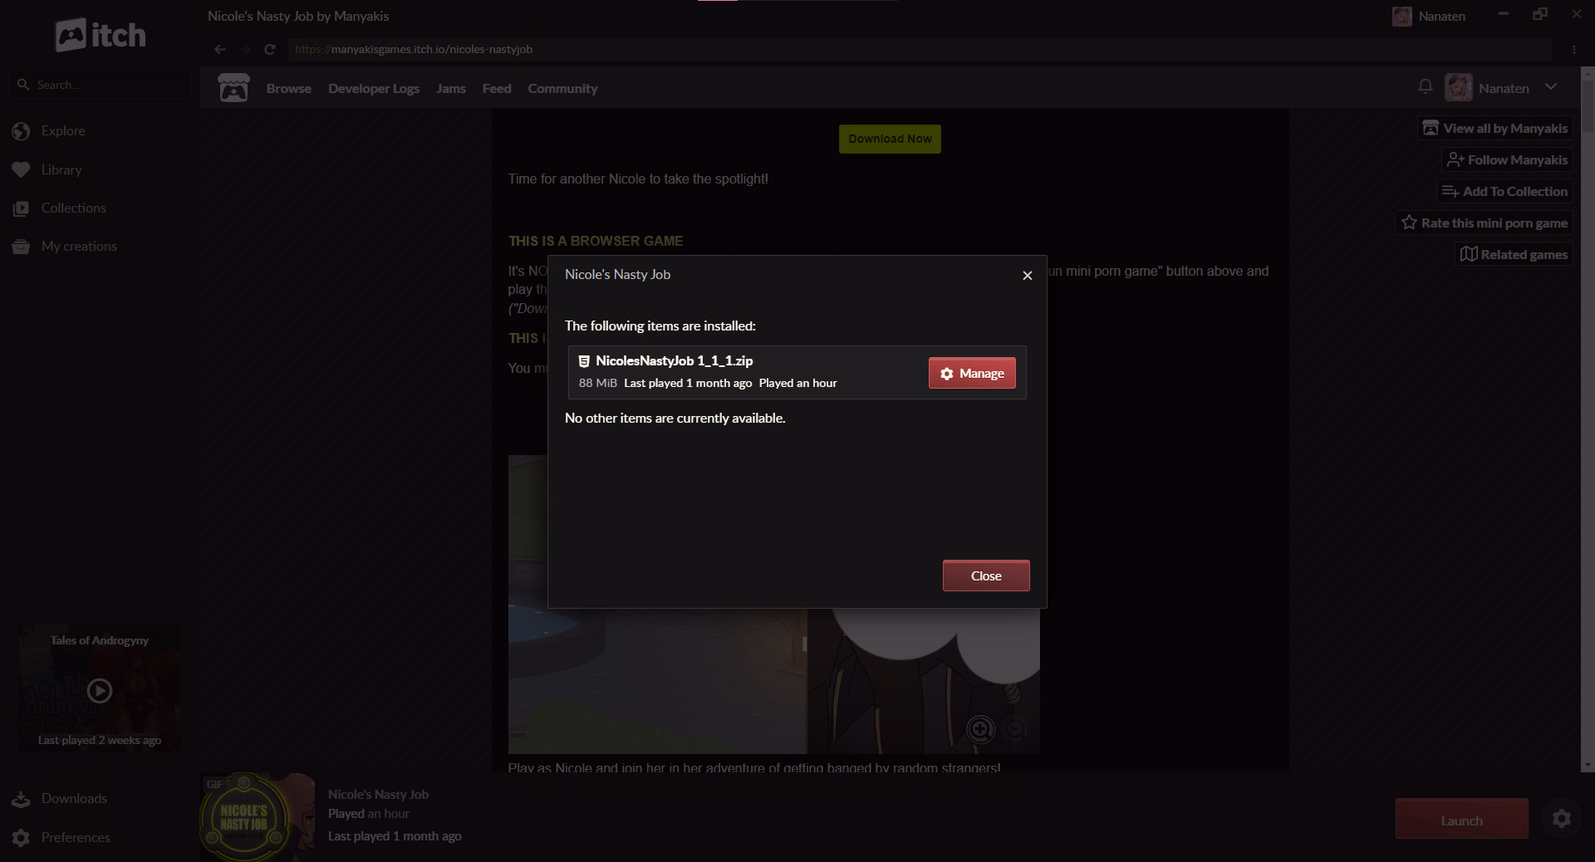Go back with the back arrow
This screenshot has width=1595, height=862.
point(220,49)
